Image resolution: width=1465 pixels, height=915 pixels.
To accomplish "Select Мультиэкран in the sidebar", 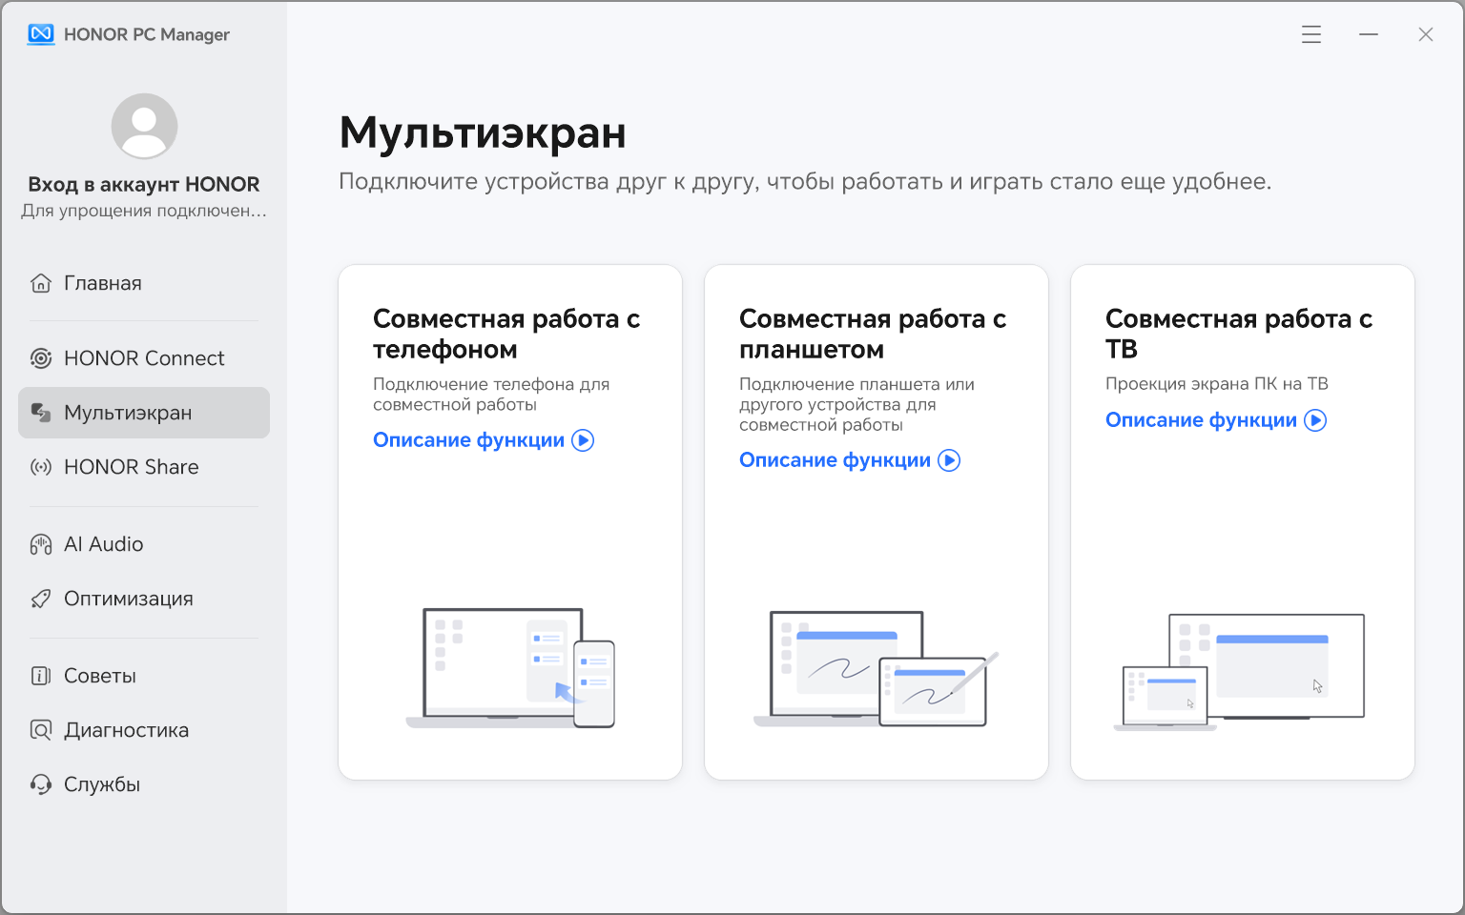I will point(144,413).
